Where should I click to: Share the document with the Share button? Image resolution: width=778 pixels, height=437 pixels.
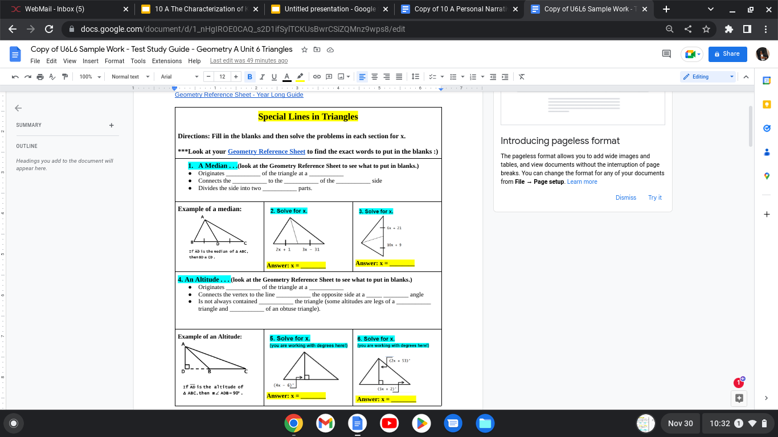click(x=727, y=53)
